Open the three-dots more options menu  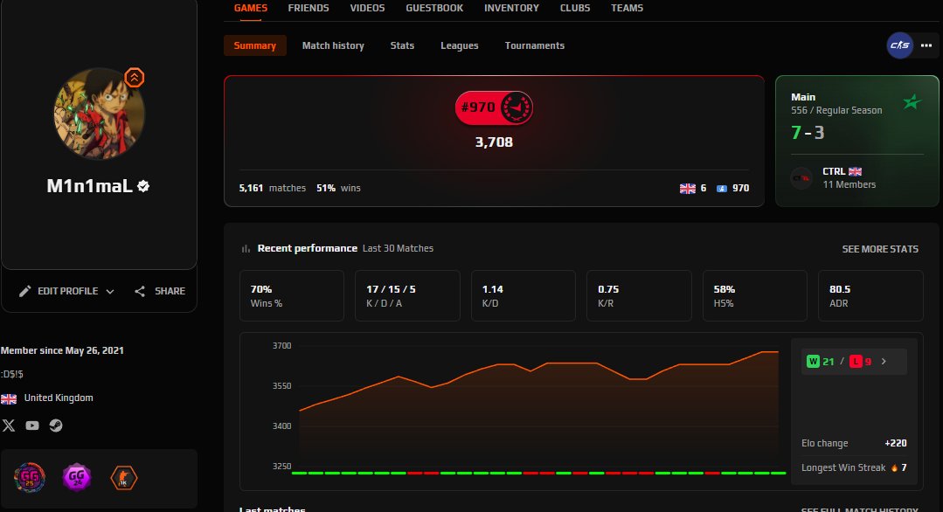pos(926,45)
